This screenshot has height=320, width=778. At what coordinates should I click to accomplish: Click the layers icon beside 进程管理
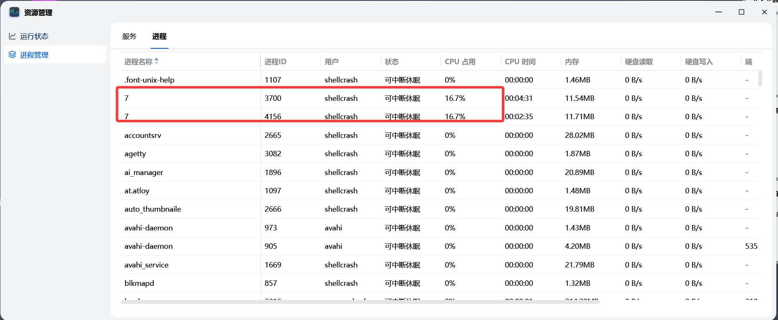(13, 55)
